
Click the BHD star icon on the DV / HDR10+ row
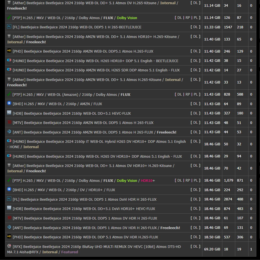click(9, 189)
